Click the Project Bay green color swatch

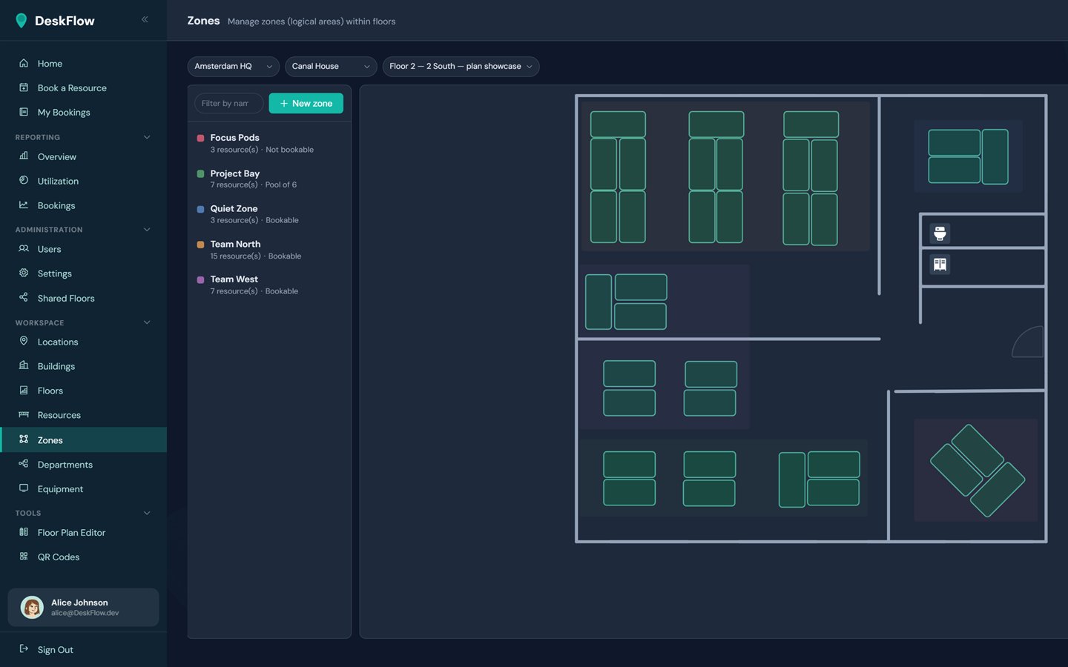(x=200, y=174)
